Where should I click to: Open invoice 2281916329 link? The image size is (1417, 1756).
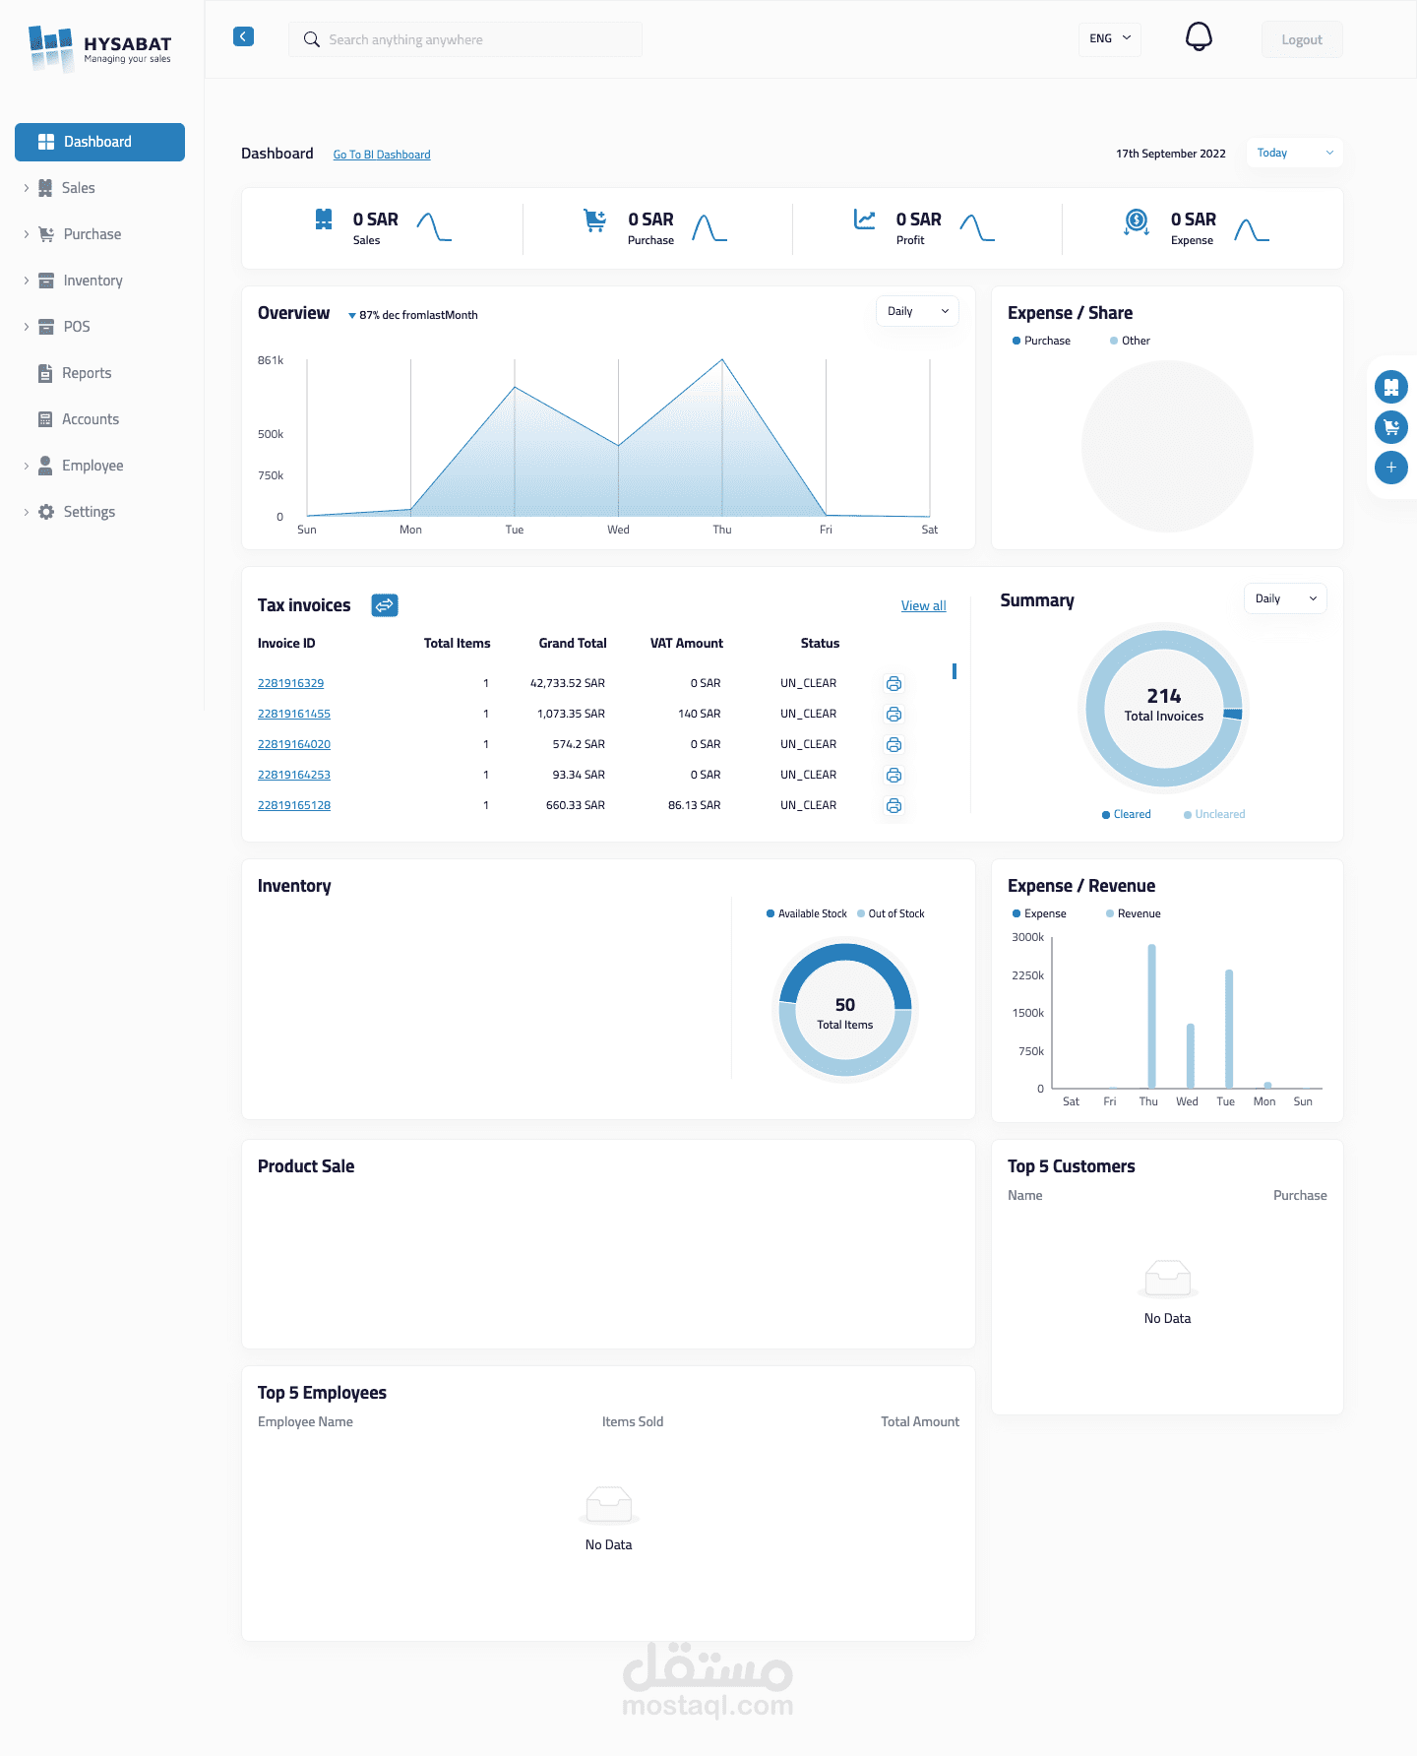click(x=290, y=683)
